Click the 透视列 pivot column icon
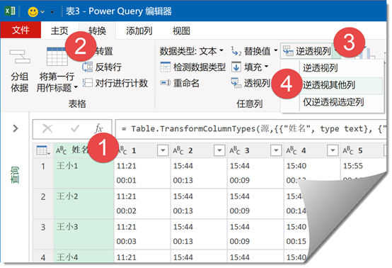392x268 pixels. click(x=236, y=83)
